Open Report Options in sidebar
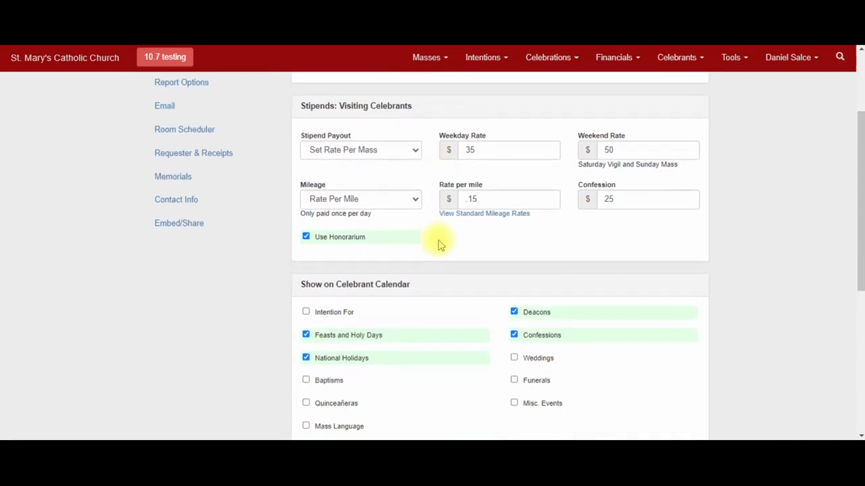The width and height of the screenshot is (865, 486). [181, 82]
